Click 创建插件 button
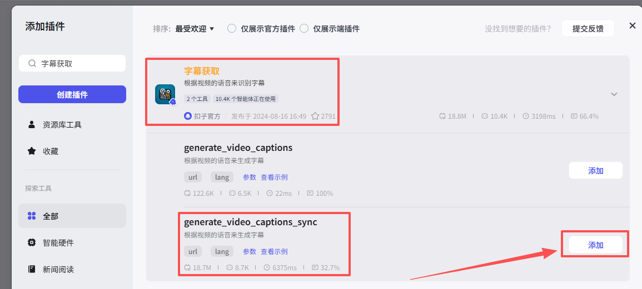642x289 pixels. pos(72,95)
